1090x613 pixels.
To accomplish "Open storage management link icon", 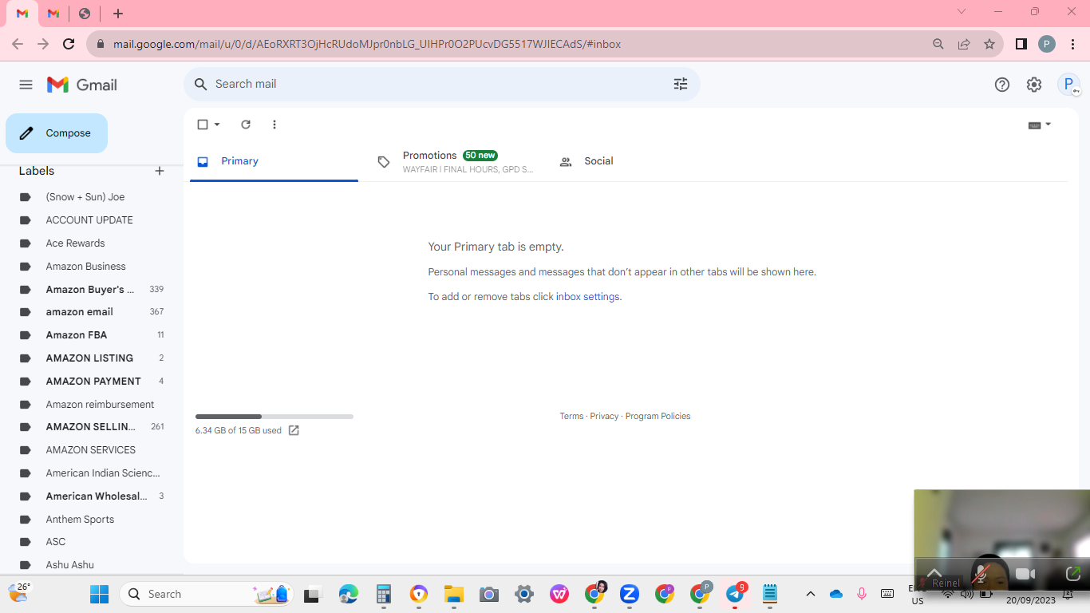I will [294, 430].
